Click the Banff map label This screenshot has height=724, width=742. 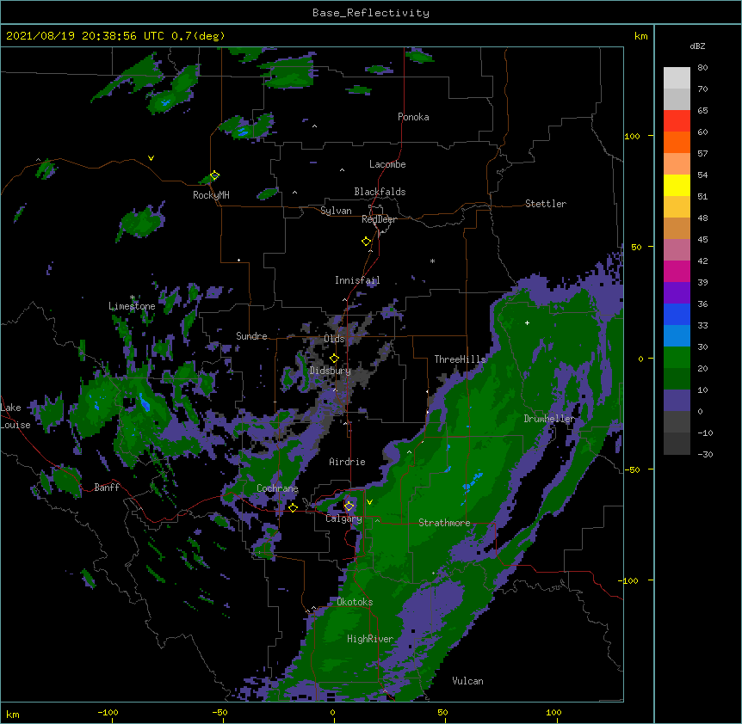coord(107,488)
